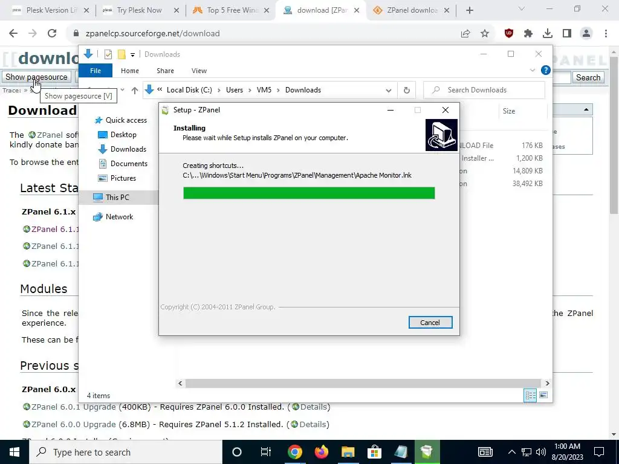The height and width of the screenshot is (464, 619).
Task: Click New folder icon in quick access toolbar
Action: click(x=122, y=54)
